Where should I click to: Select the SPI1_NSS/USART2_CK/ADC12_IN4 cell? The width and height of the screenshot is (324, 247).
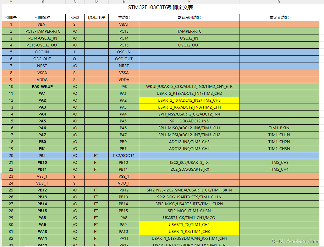tap(189, 114)
